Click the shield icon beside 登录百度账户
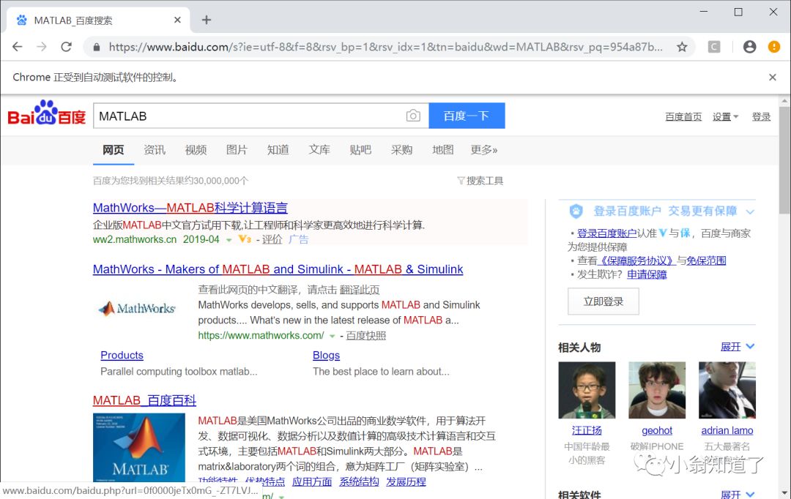 [576, 211]
